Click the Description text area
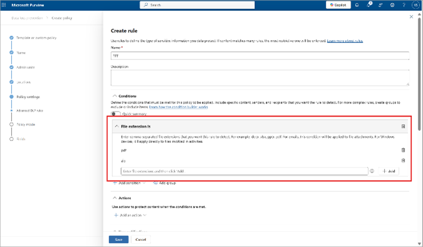 click(x=260, y=78)
